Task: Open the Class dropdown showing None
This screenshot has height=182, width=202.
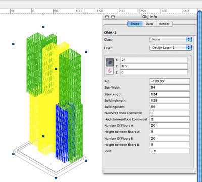Action: pyautogui.click(x=171, y=39)
